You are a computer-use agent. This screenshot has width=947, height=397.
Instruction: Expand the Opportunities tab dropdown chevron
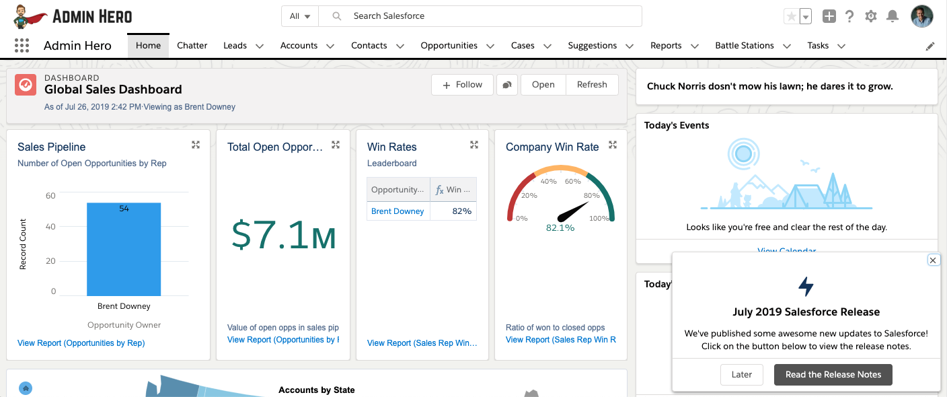tap(490, 46)
